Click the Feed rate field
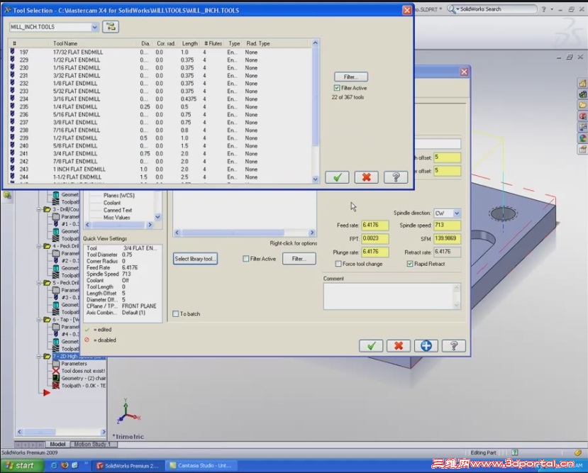The width and height of the screenshot is (588, 473). (375, 226)
